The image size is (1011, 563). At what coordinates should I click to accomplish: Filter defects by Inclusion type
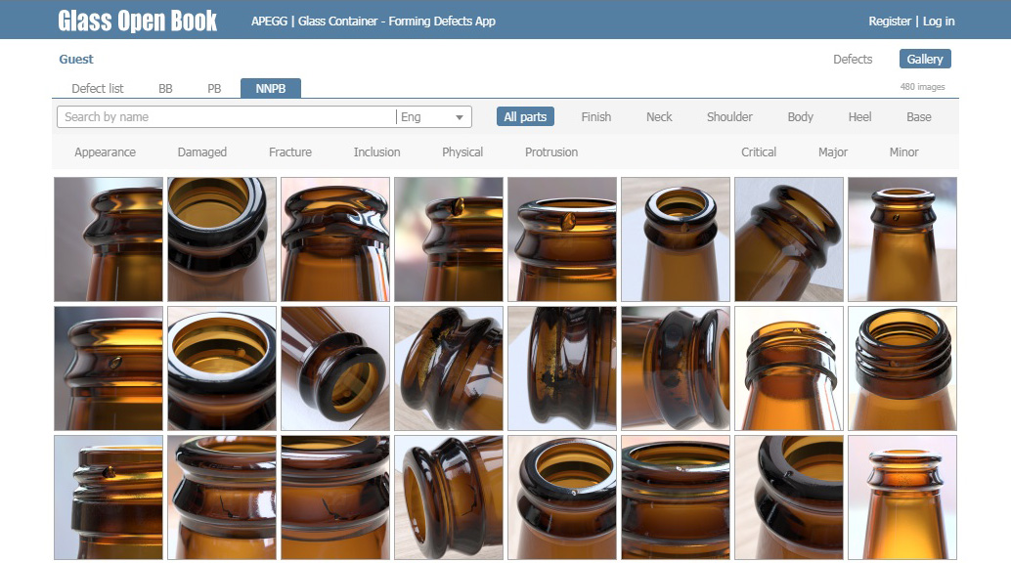click(376, 152)
